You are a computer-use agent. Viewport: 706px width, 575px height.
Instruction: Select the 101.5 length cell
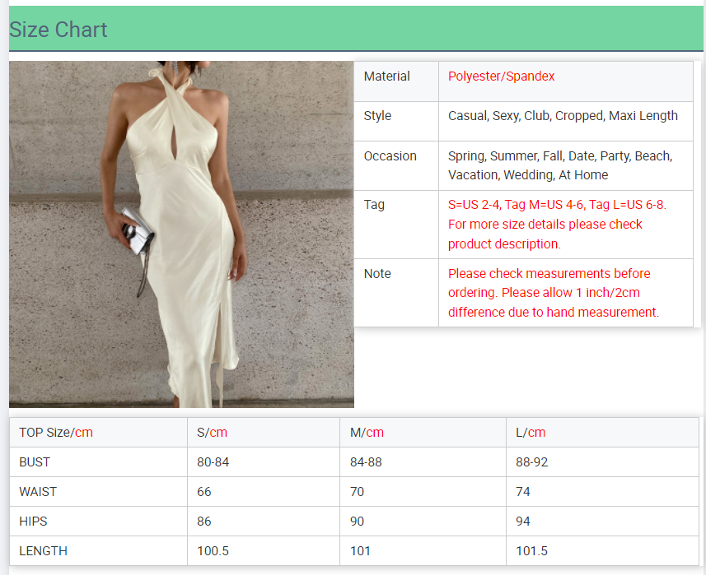(531, 551)
